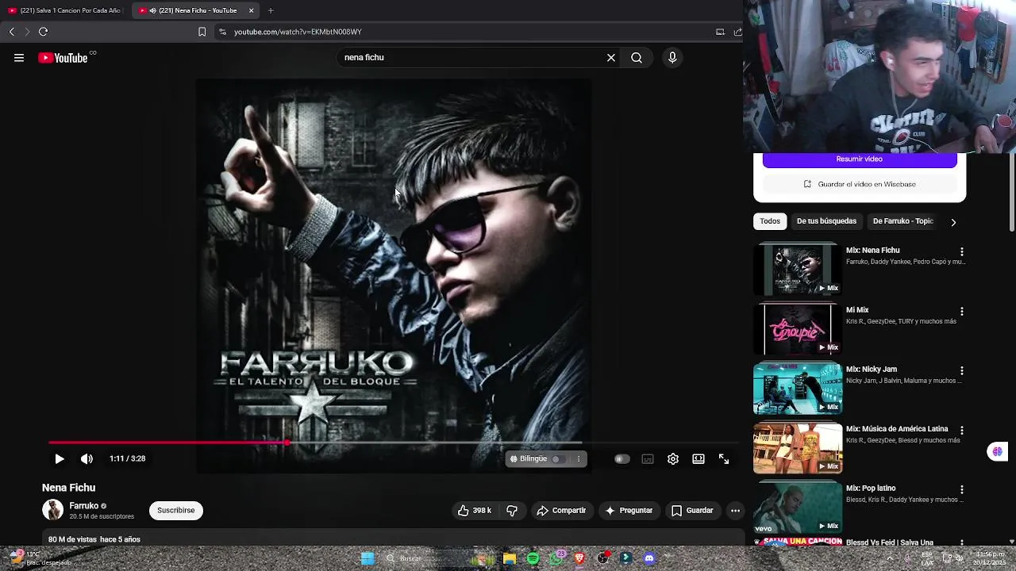Clear the search box with the X
Screen dimensions: 1016x571
click(611, 58)
